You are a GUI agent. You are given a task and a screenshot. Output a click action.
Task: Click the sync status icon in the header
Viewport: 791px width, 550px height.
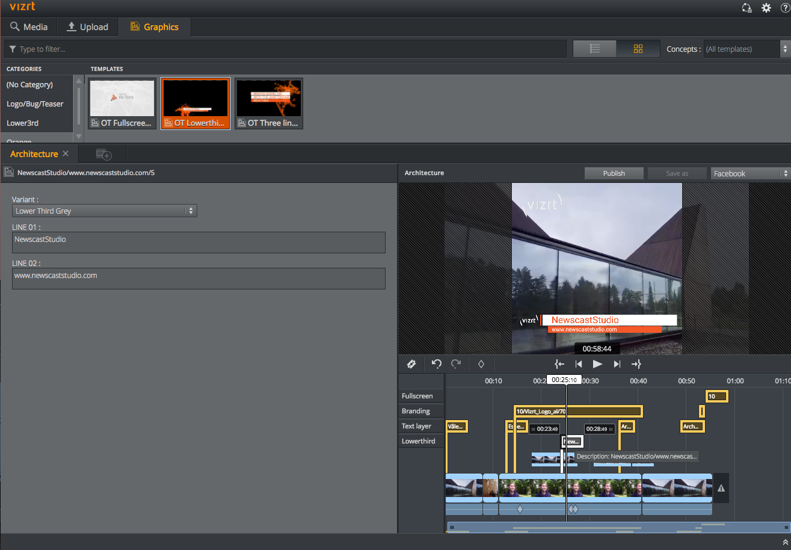tap(746, 8)
